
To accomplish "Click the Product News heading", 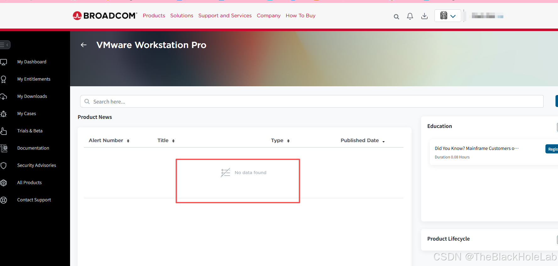I will pos(95,117).
